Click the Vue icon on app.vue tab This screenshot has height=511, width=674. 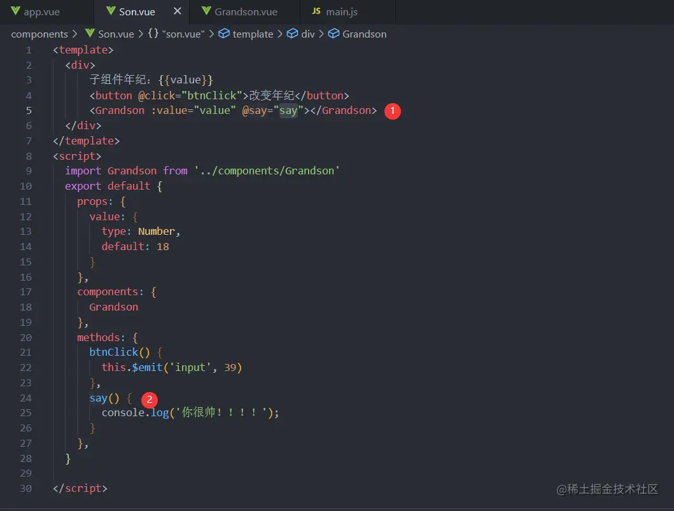click(x=15, y=11)
